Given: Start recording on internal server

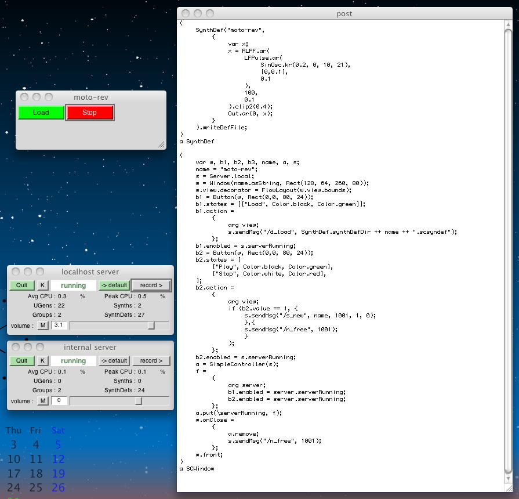Looking at the screenshot, I should pyautogui.click(x=151, y=361).
